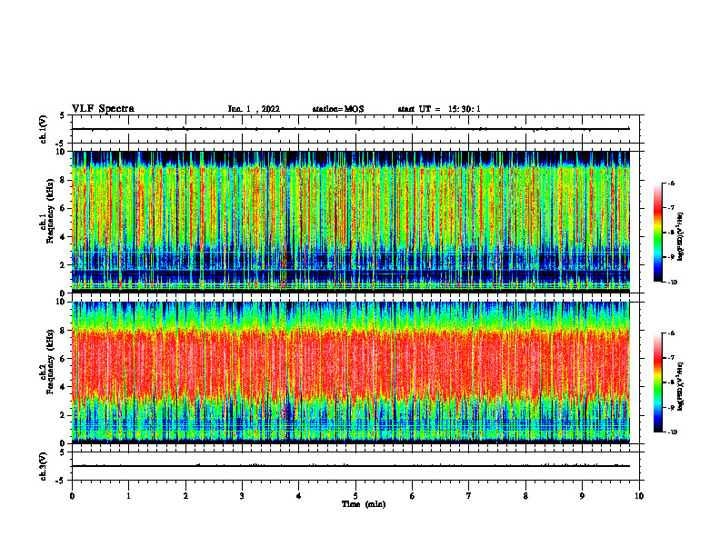Click the ch.2 colorbar log PSD label
This screenshot has height=556, width=720.
click(x=681, y=386)
